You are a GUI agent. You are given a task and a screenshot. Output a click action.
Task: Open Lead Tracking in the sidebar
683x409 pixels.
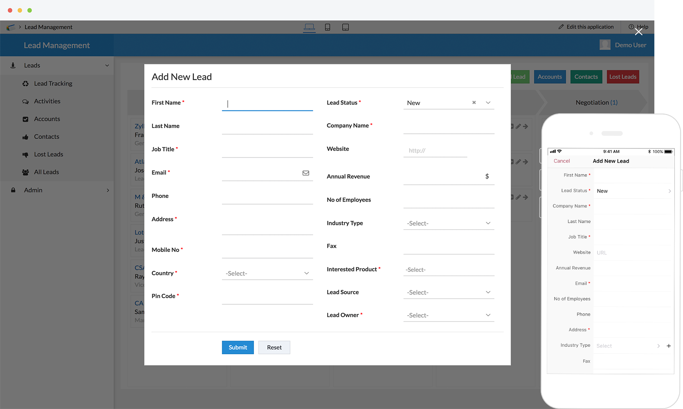point(53,83)
